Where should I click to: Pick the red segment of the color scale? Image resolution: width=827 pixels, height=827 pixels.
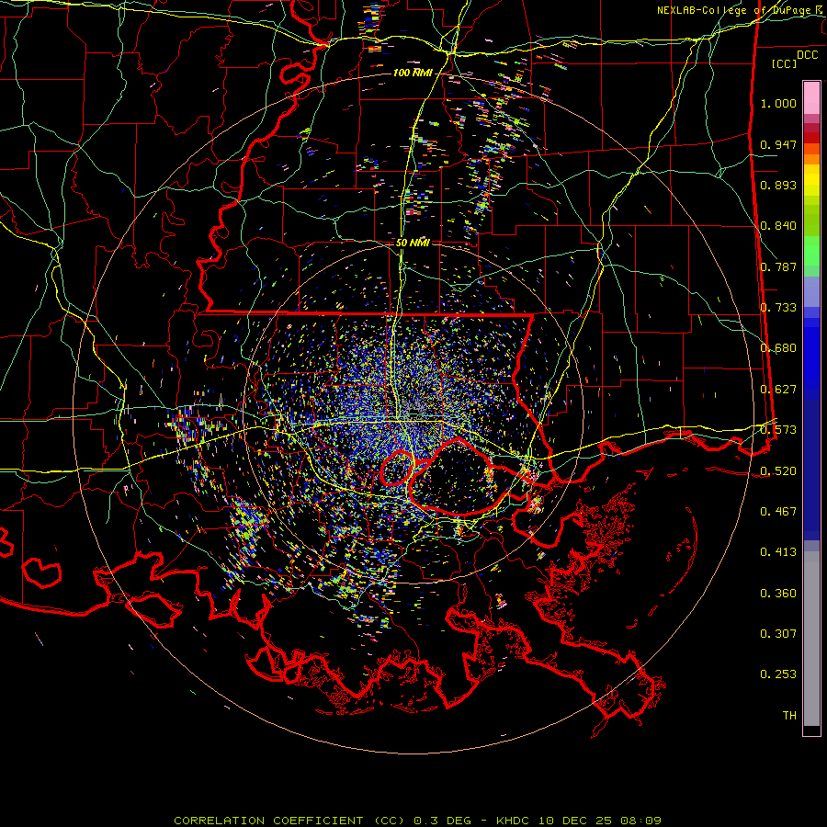(811, 137)
